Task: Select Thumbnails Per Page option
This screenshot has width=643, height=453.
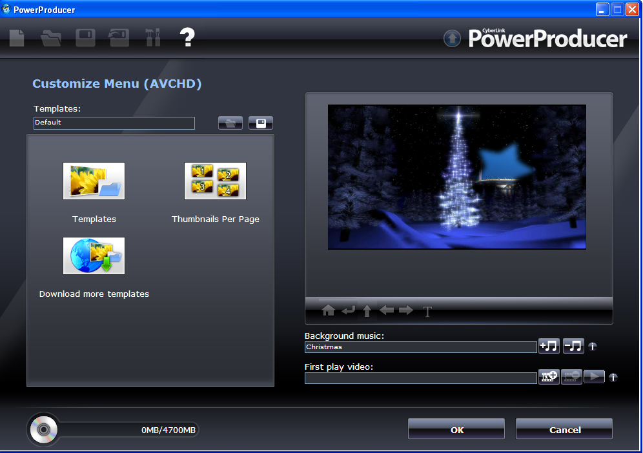Action: tap(215, 181)
